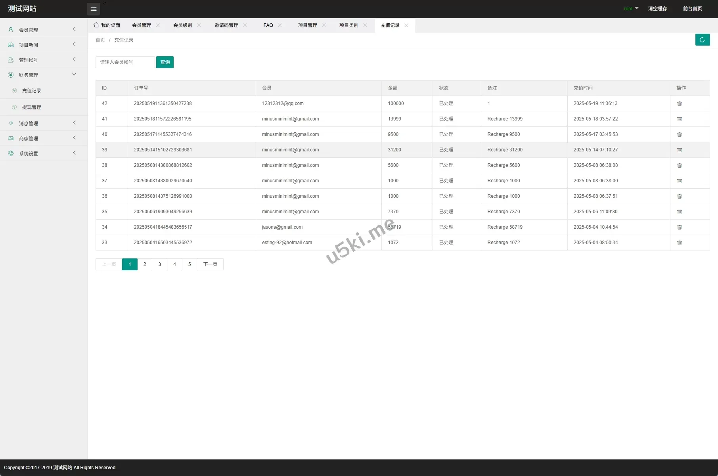718x476 pixels.
Task: Go to page 3 of results
Action: tap(160, 264)
